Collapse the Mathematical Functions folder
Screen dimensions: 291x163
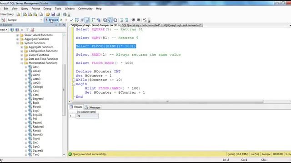[x=22, y=63]
